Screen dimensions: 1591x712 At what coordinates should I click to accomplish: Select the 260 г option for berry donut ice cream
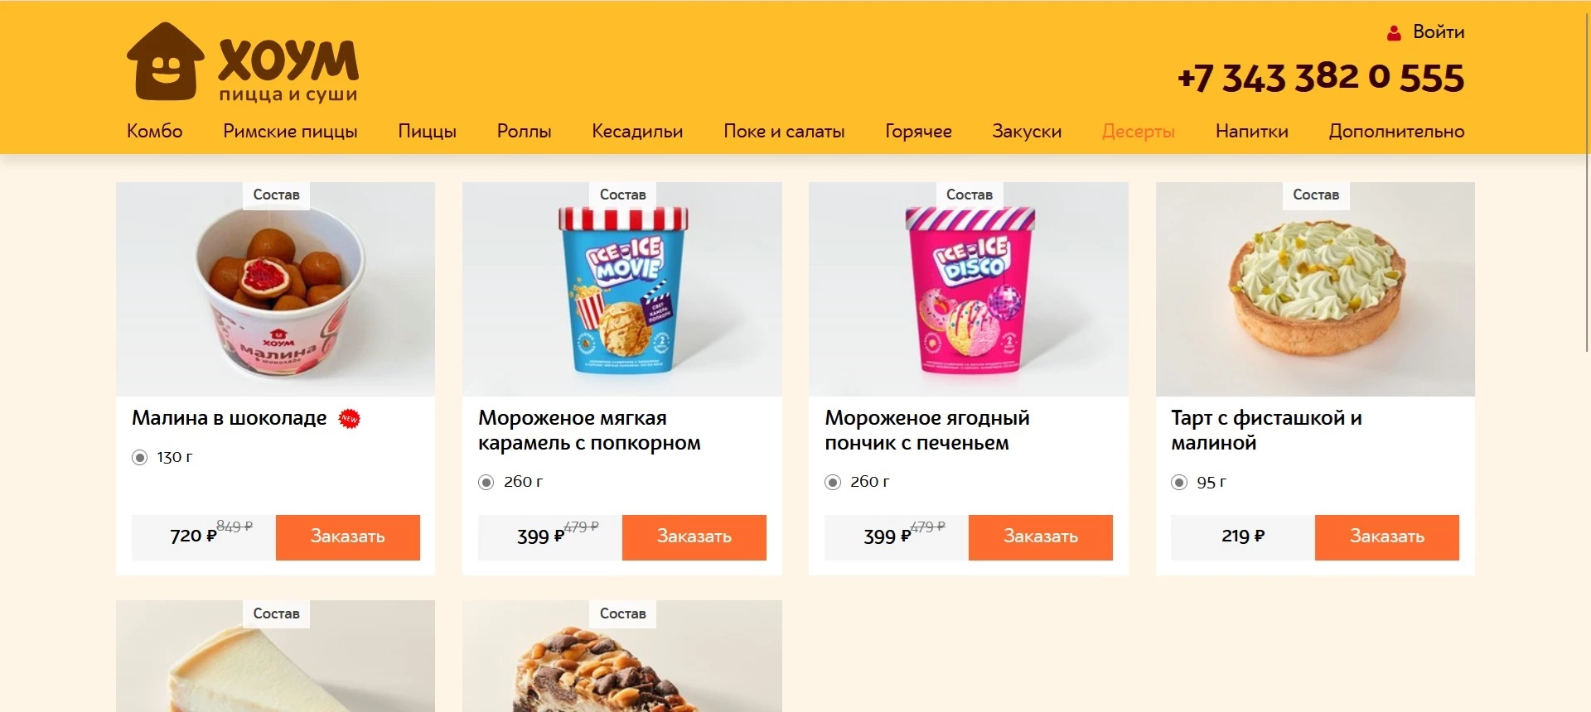click(x=833, y=482)
